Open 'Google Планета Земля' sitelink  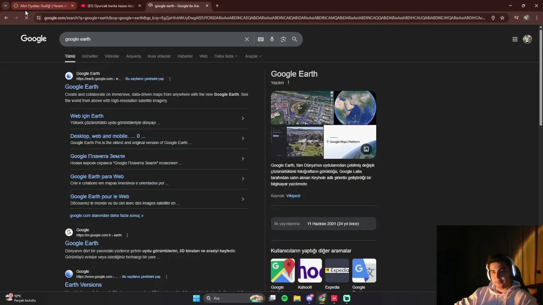click(x=98, y=156)
